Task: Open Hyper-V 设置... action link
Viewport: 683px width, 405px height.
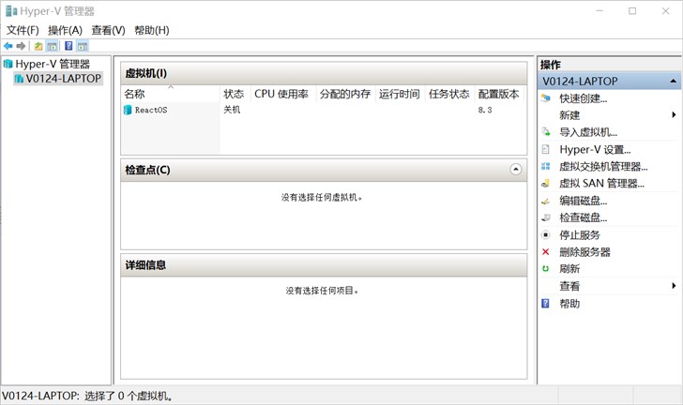Action: 595,149
